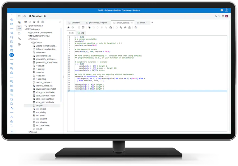Open the user profile B avatar in the title bar

(226, 10)
